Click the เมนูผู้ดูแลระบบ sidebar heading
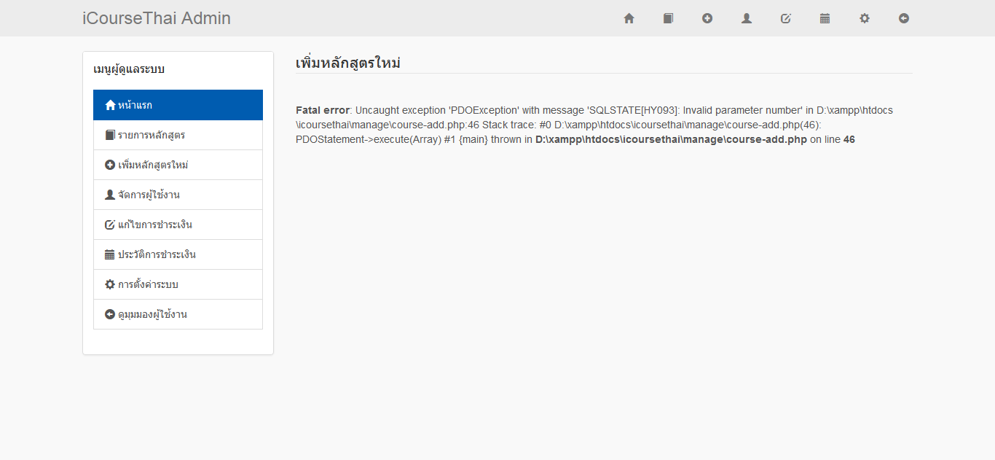995x460 pixels. click(x=129, y=69)
